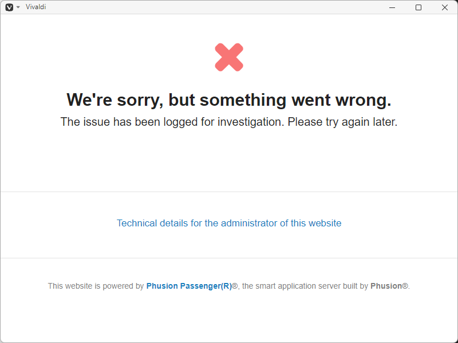Click the red X error icon
Screen dimensions: 458x343
(229, 57)
